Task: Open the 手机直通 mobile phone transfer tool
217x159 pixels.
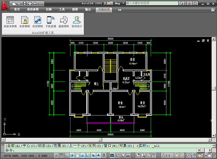Action: coord(51,22)
